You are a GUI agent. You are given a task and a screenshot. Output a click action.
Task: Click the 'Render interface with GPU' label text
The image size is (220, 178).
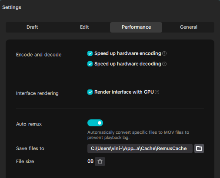(124, 92)
